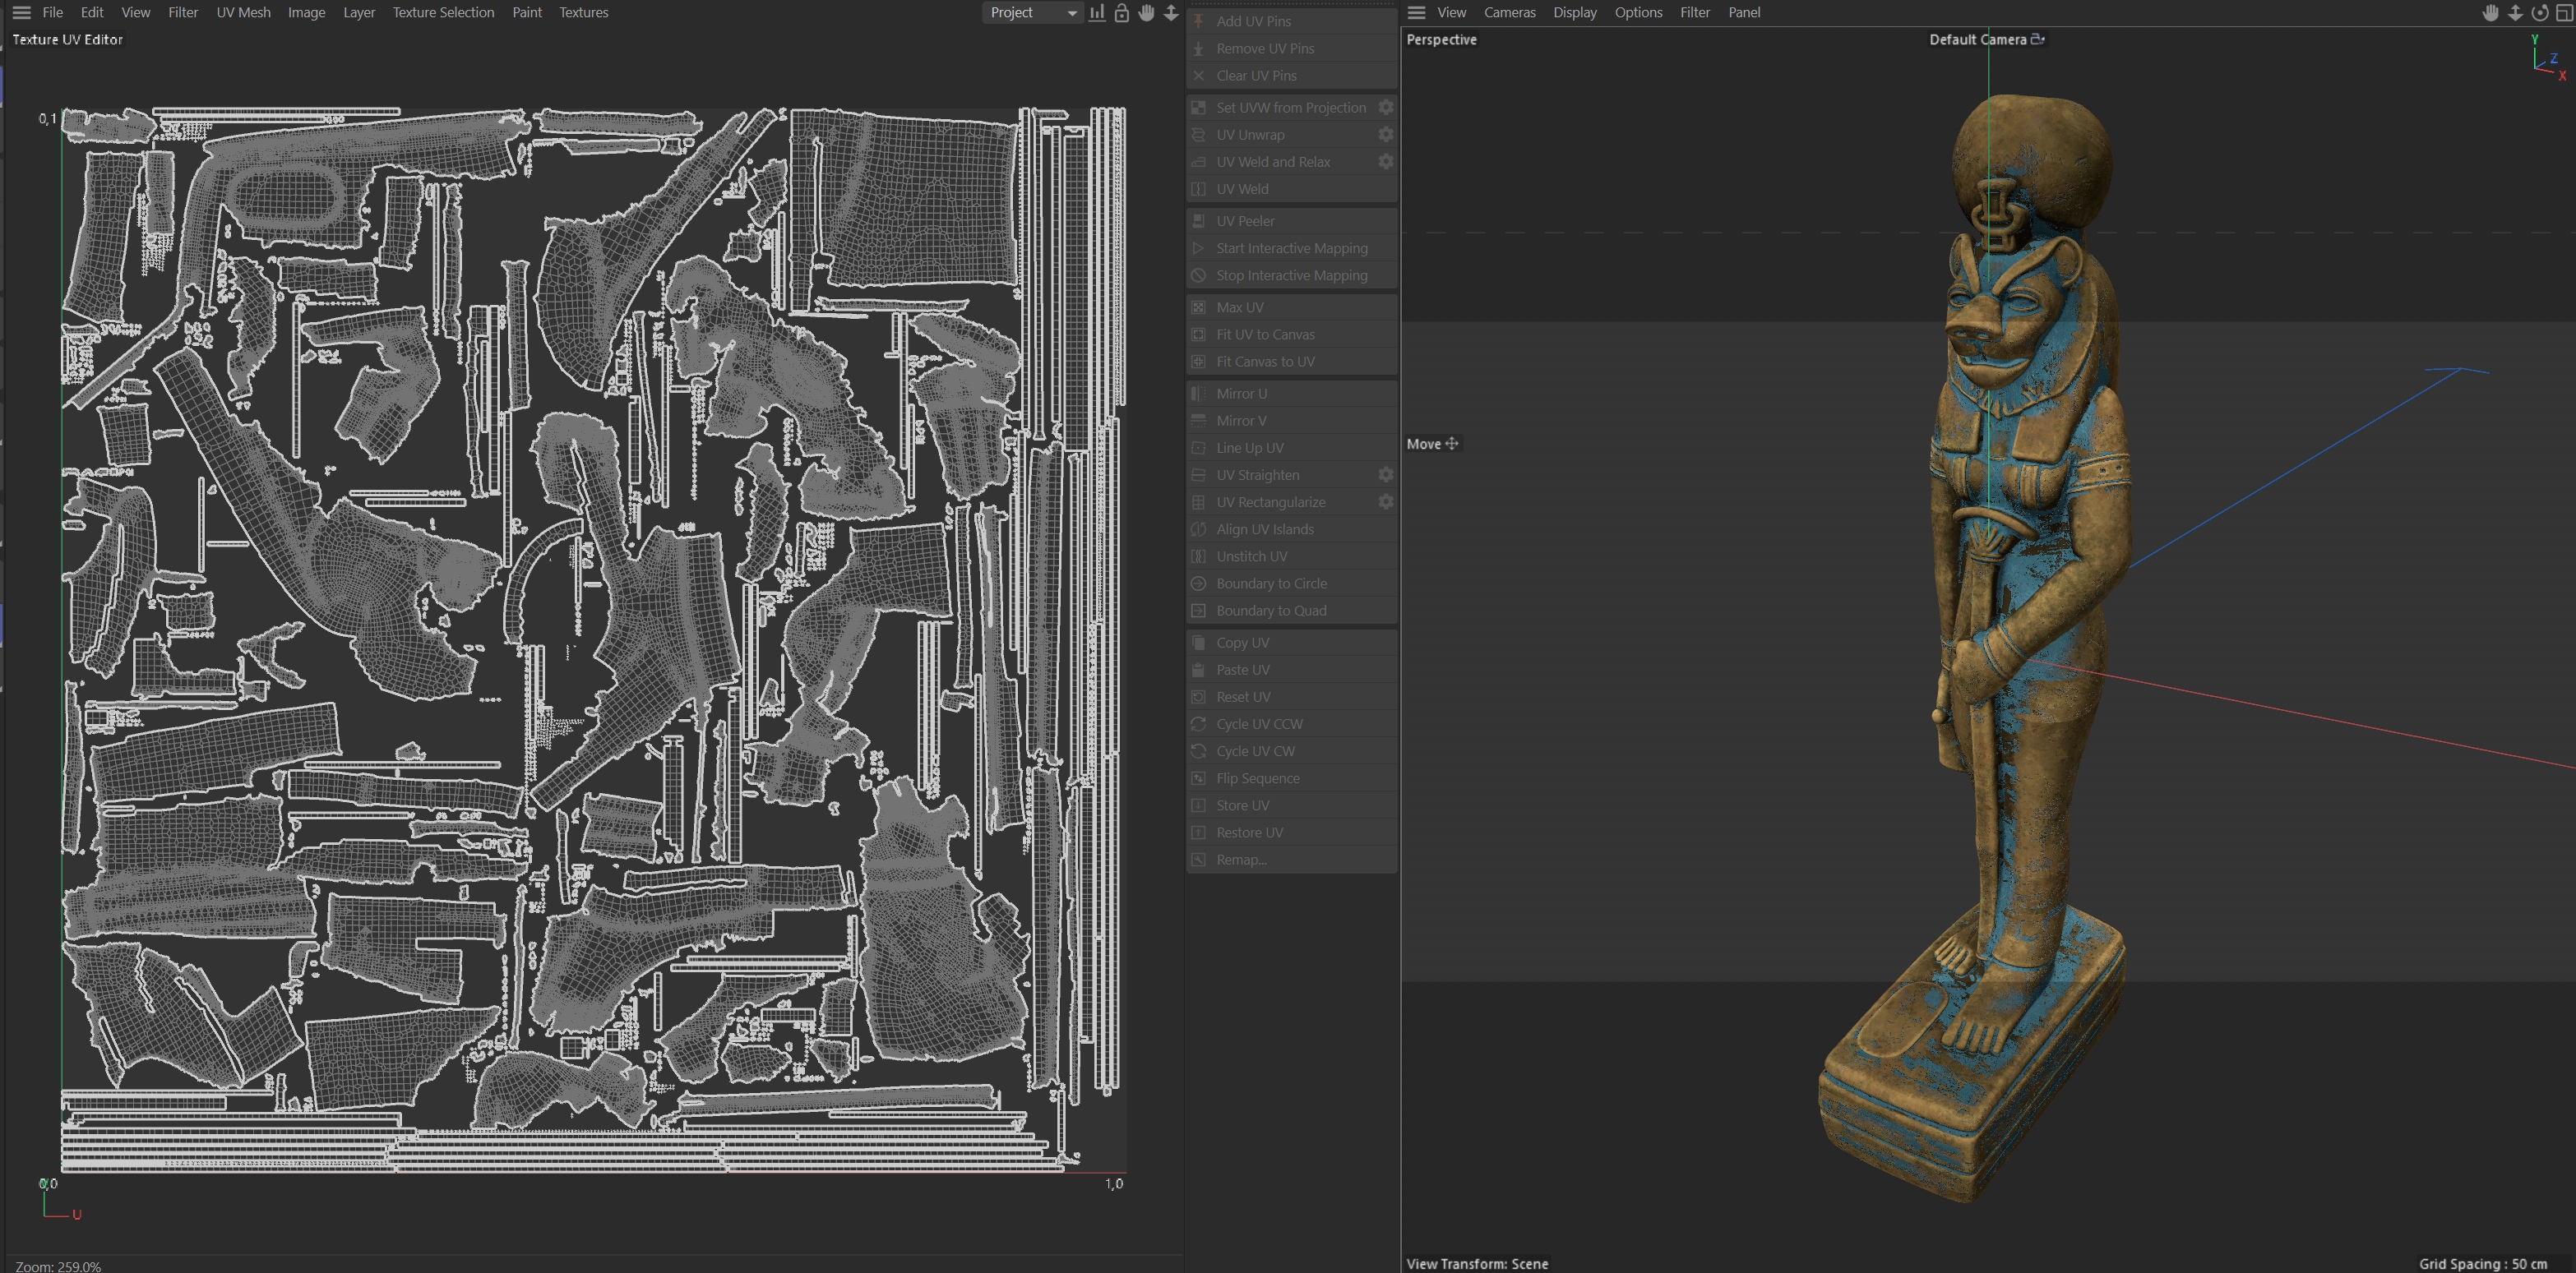Viewport: 2576px width, 1273px height.
Task: Click the Fit UV to Canvas button
Action: click(1265, 334)
